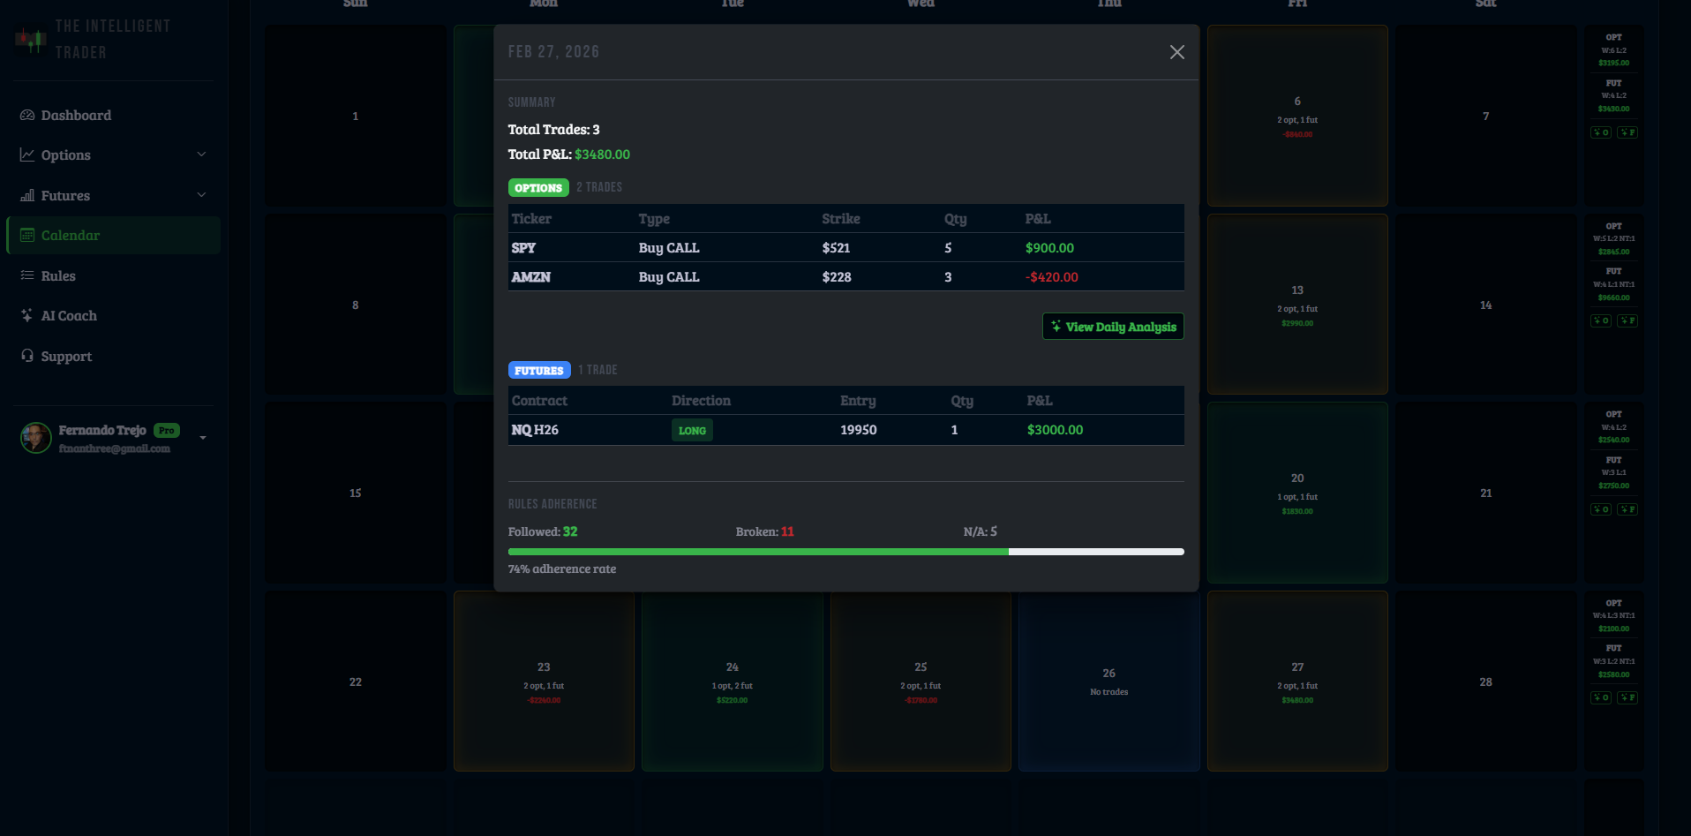Click the Fernando Trejo profile avatar
The width and height of the screenshot is (1691, 836).
(x=35, y=438)
